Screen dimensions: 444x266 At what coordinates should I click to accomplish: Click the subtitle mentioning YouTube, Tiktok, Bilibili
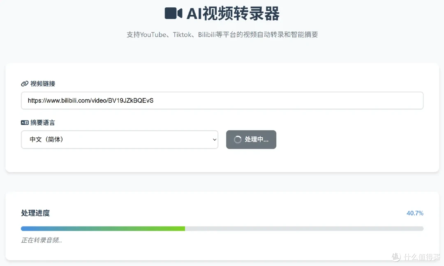222,35
